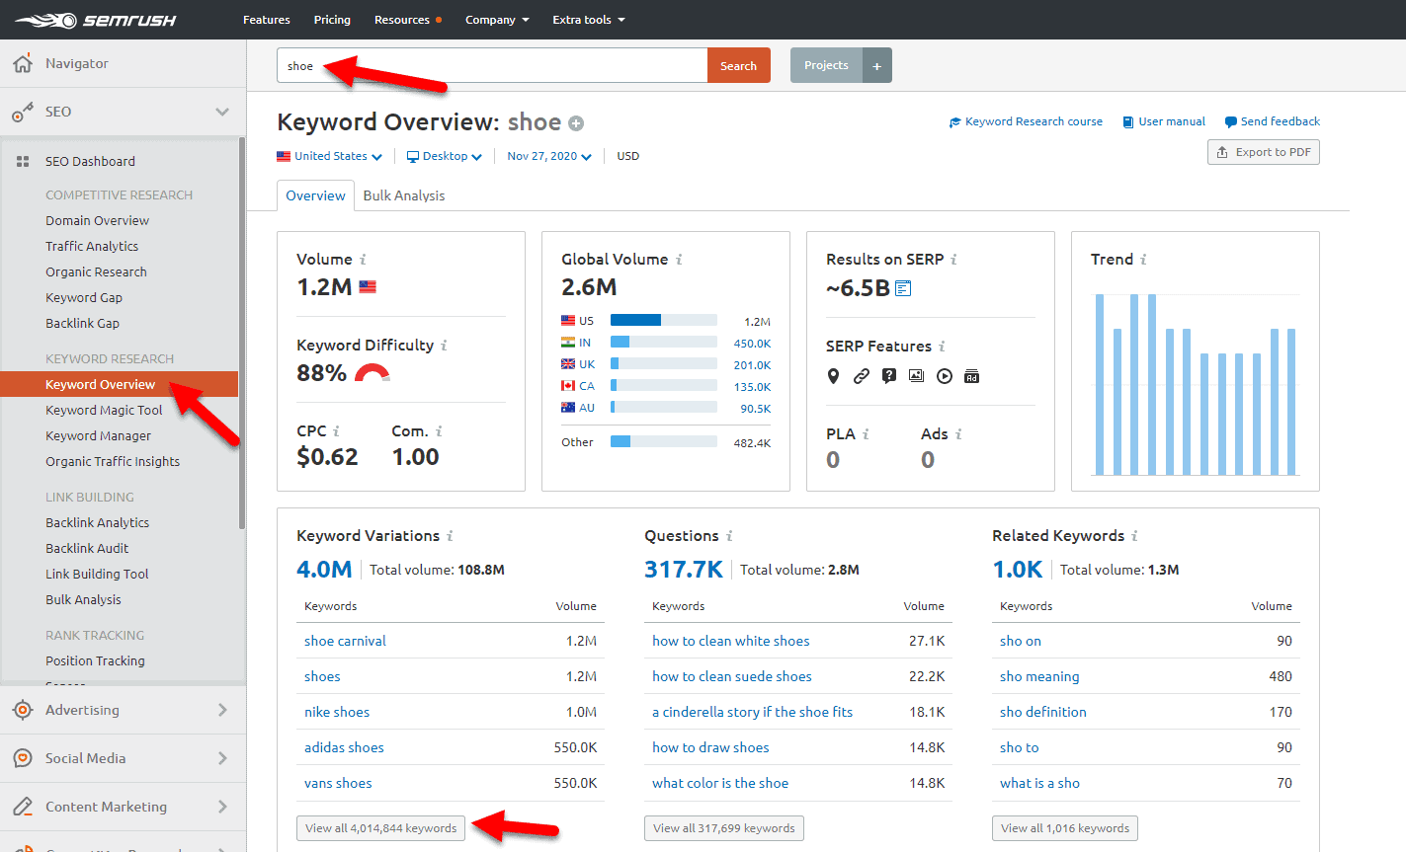This screenshot has width=1406, height=852.
Task: Open Pricing in the top menu
Action: pyautogui.click(x=332, y=20)
